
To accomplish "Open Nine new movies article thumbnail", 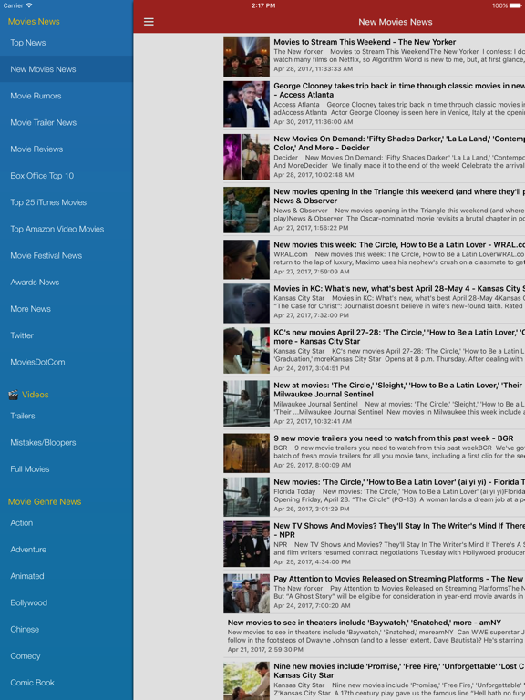I will click(x=246, y=681).
